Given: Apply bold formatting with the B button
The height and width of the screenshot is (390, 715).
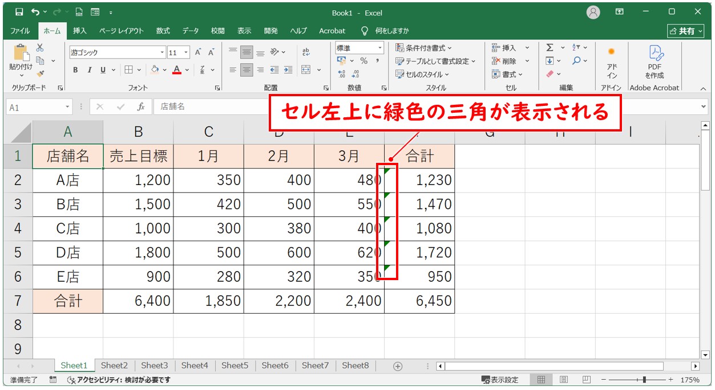Looking at the screenshot, I should 75,70.
